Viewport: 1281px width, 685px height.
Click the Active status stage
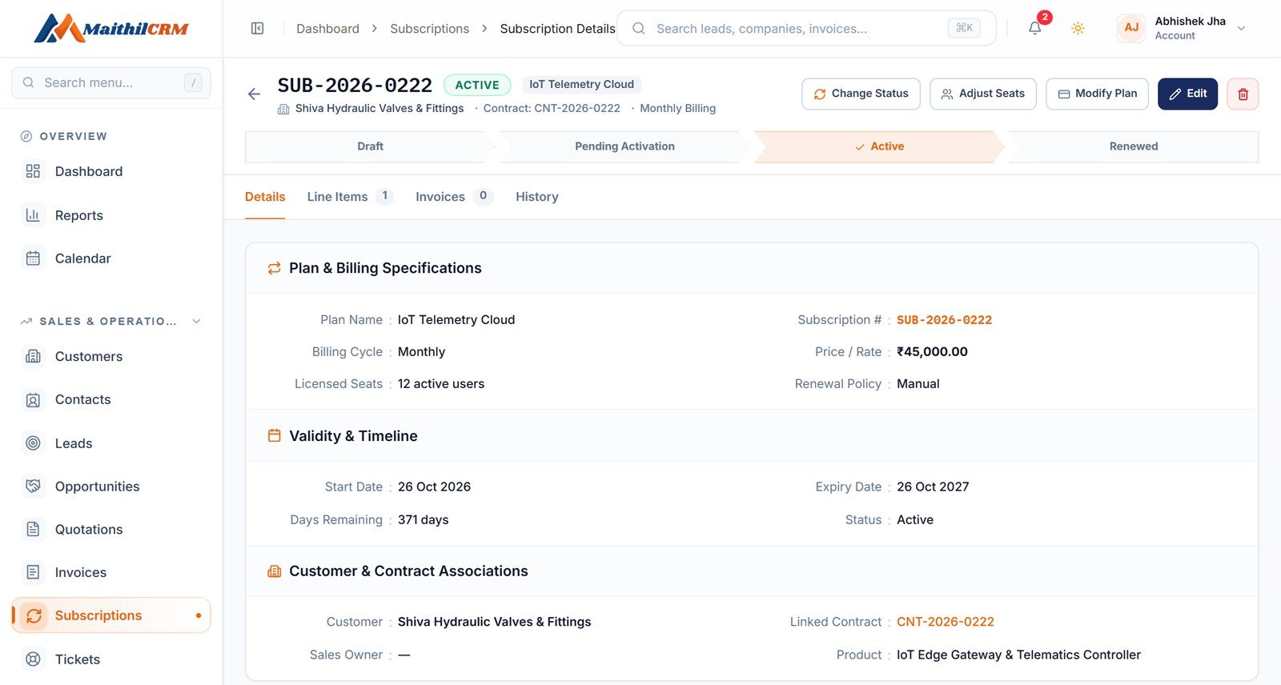(879, 146)
